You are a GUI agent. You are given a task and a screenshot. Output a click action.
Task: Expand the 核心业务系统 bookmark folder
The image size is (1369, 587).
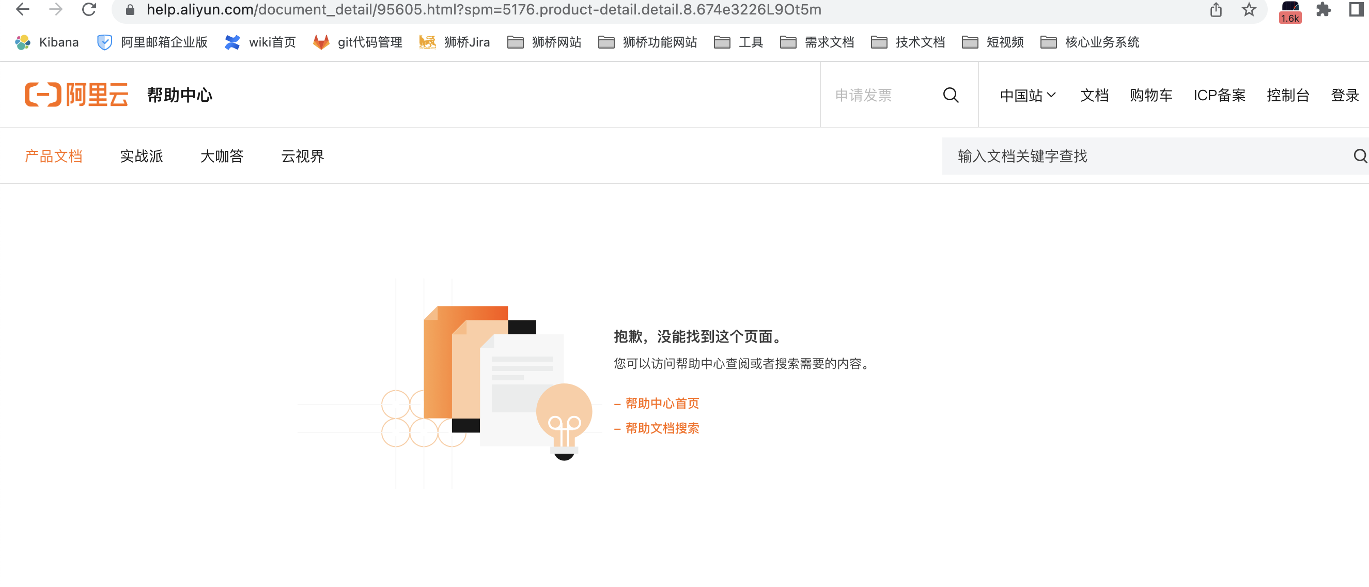pos(1090,42)
